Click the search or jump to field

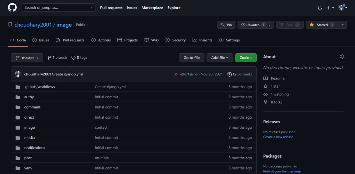coord(58,7)
